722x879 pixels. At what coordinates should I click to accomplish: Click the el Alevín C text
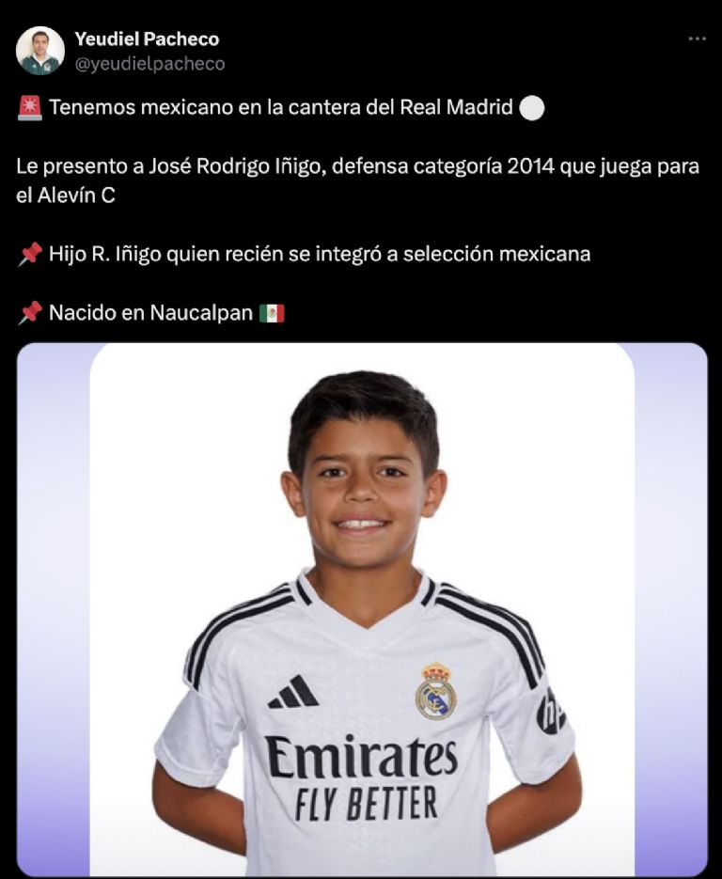[66, 196]
